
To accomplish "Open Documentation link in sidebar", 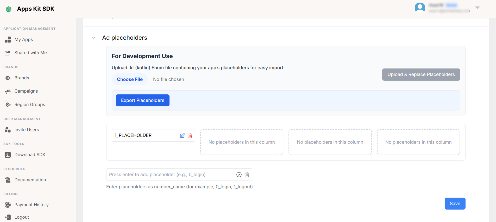I will point(30,180).
